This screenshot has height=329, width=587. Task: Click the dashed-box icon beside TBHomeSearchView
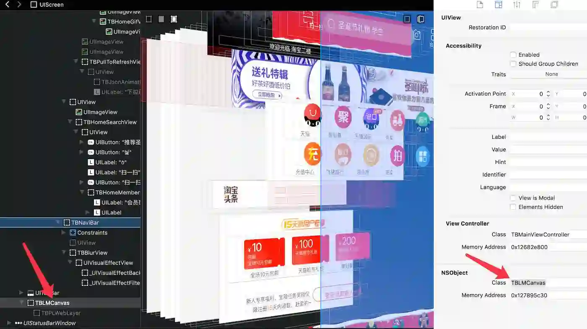79,122
